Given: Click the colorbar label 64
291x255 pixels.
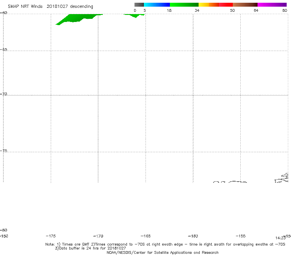Looking at the screenshot, I should [x=256, y=10].
